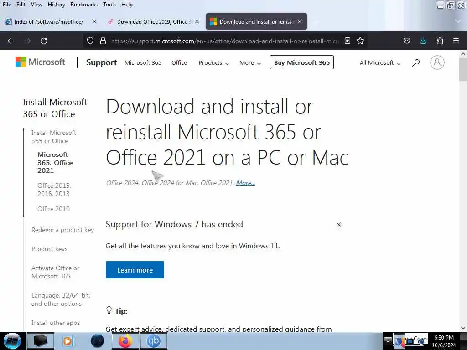Open the Help menu
Viewport: 467px width, 350px height.
point(127,5)
